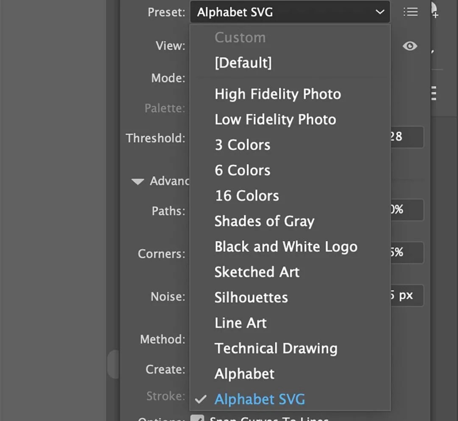Select the Alphabet preset
This screenshot has height=421, width=458.
point(244,374)
